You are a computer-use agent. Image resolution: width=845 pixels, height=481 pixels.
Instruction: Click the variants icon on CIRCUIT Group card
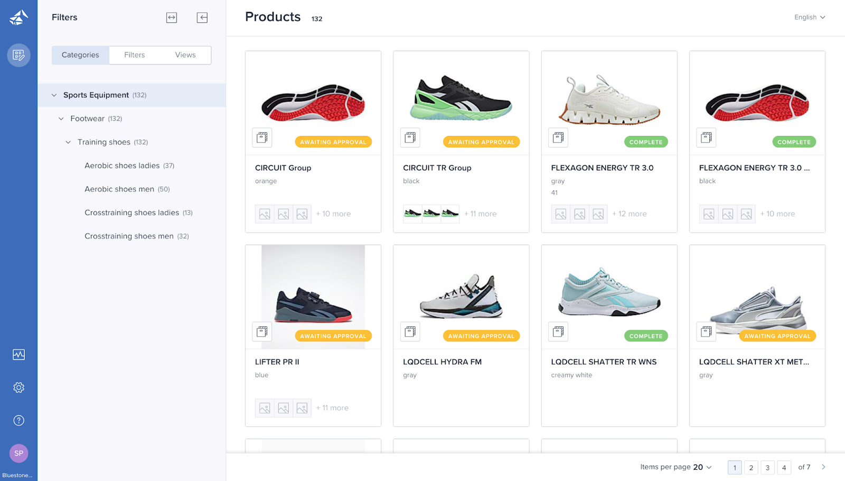tap(262, 137)
